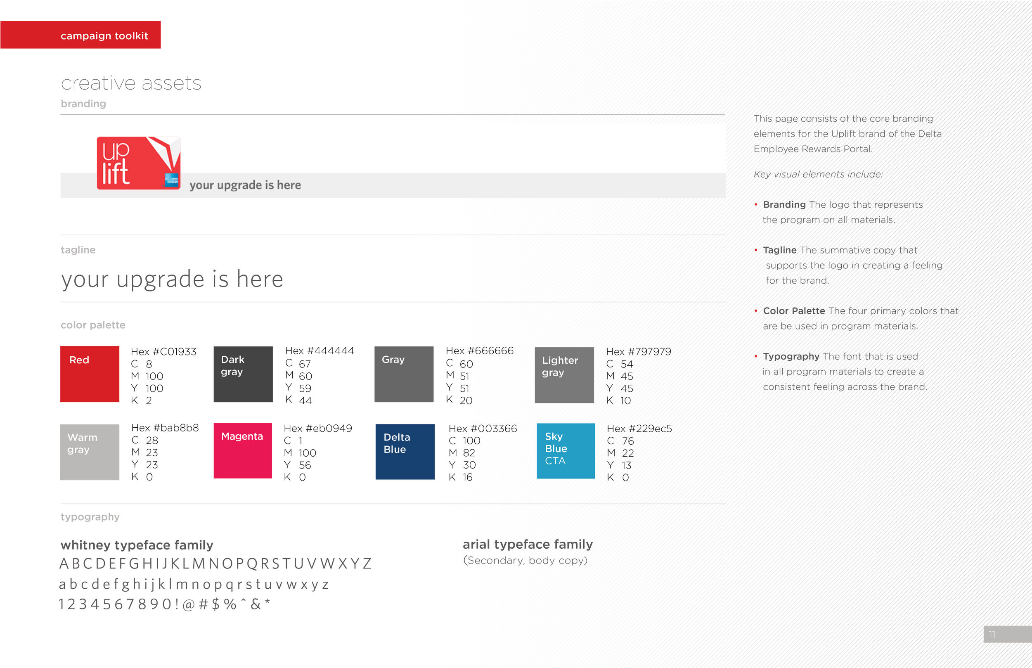1032x668 pixels.
Task: Select the Delta Blue swatch
Action: pyautogui.click(x=404, y=451)
